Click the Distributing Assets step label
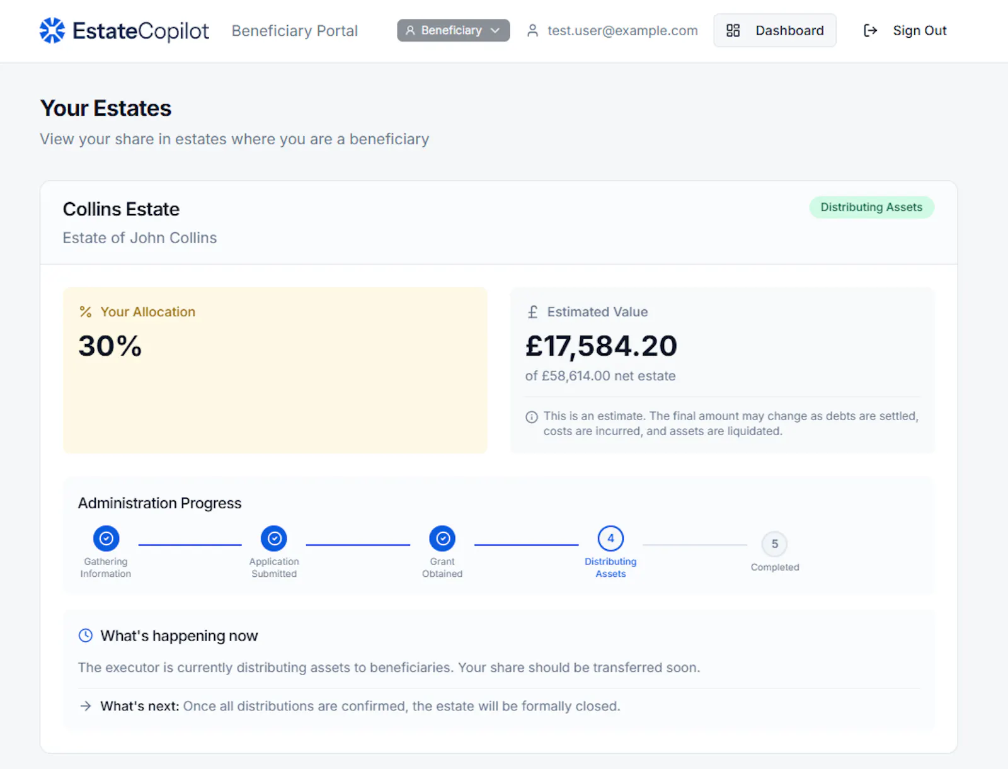 [610, 567]
